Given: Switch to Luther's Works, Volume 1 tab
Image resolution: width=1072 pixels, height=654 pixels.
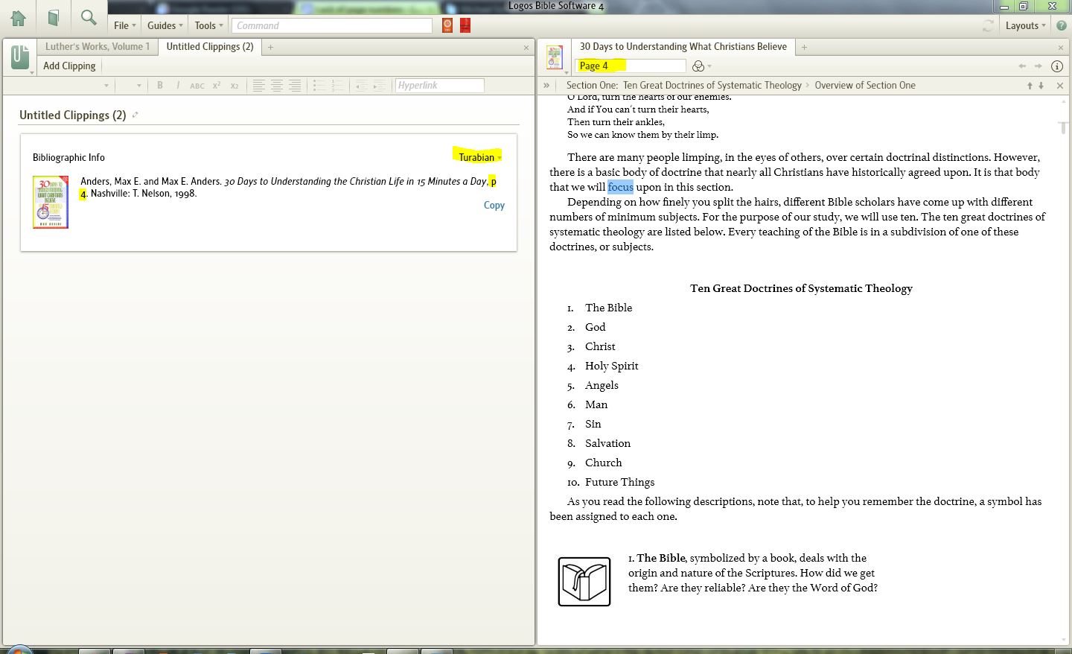Looking at the screenshot, I should 98,46.
